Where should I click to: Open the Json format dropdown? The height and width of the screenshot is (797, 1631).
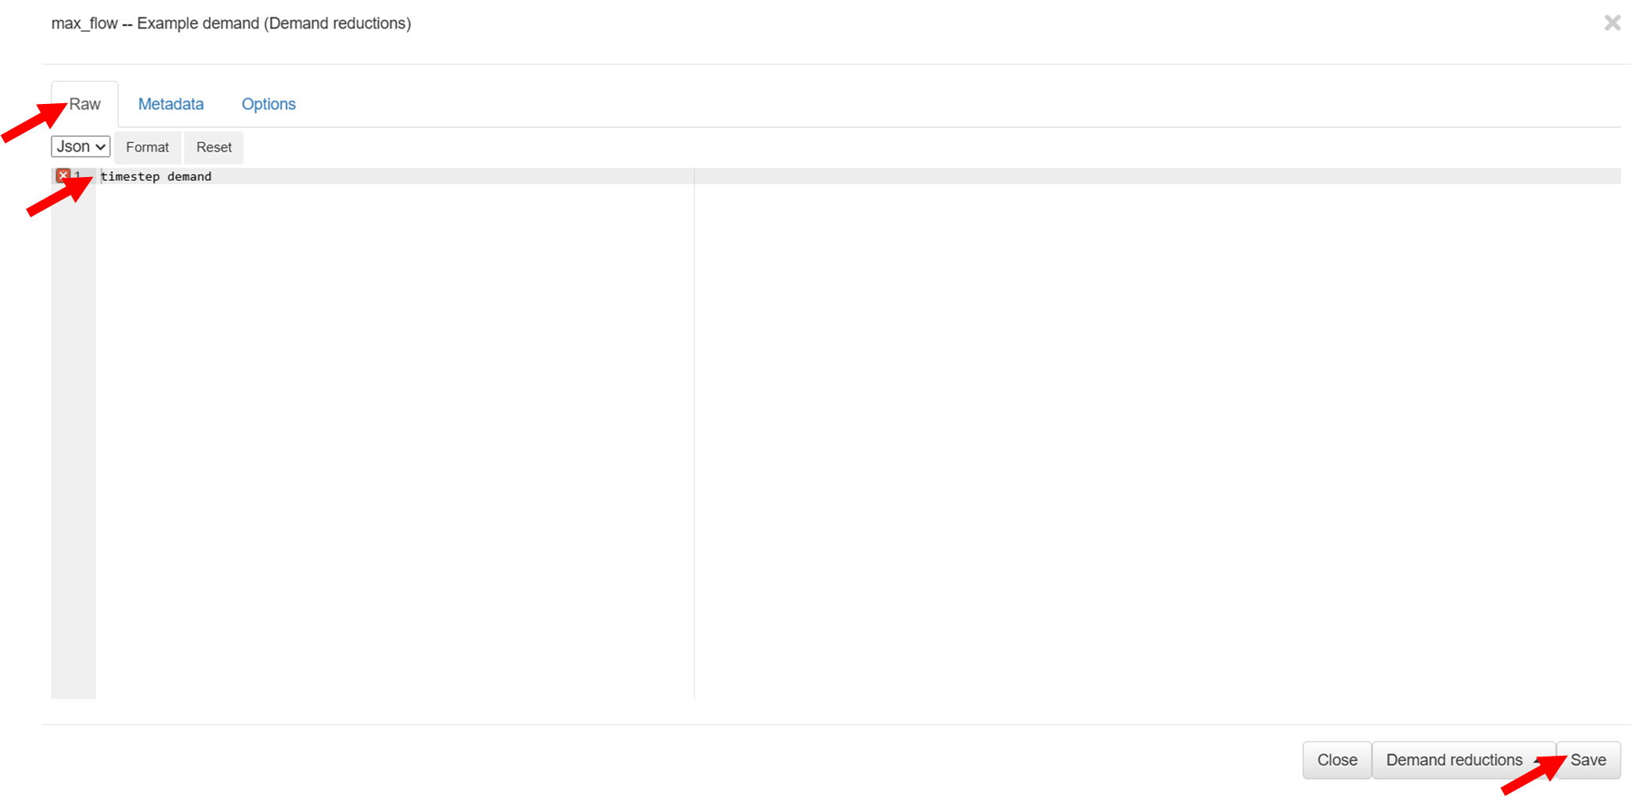(80, 147)
